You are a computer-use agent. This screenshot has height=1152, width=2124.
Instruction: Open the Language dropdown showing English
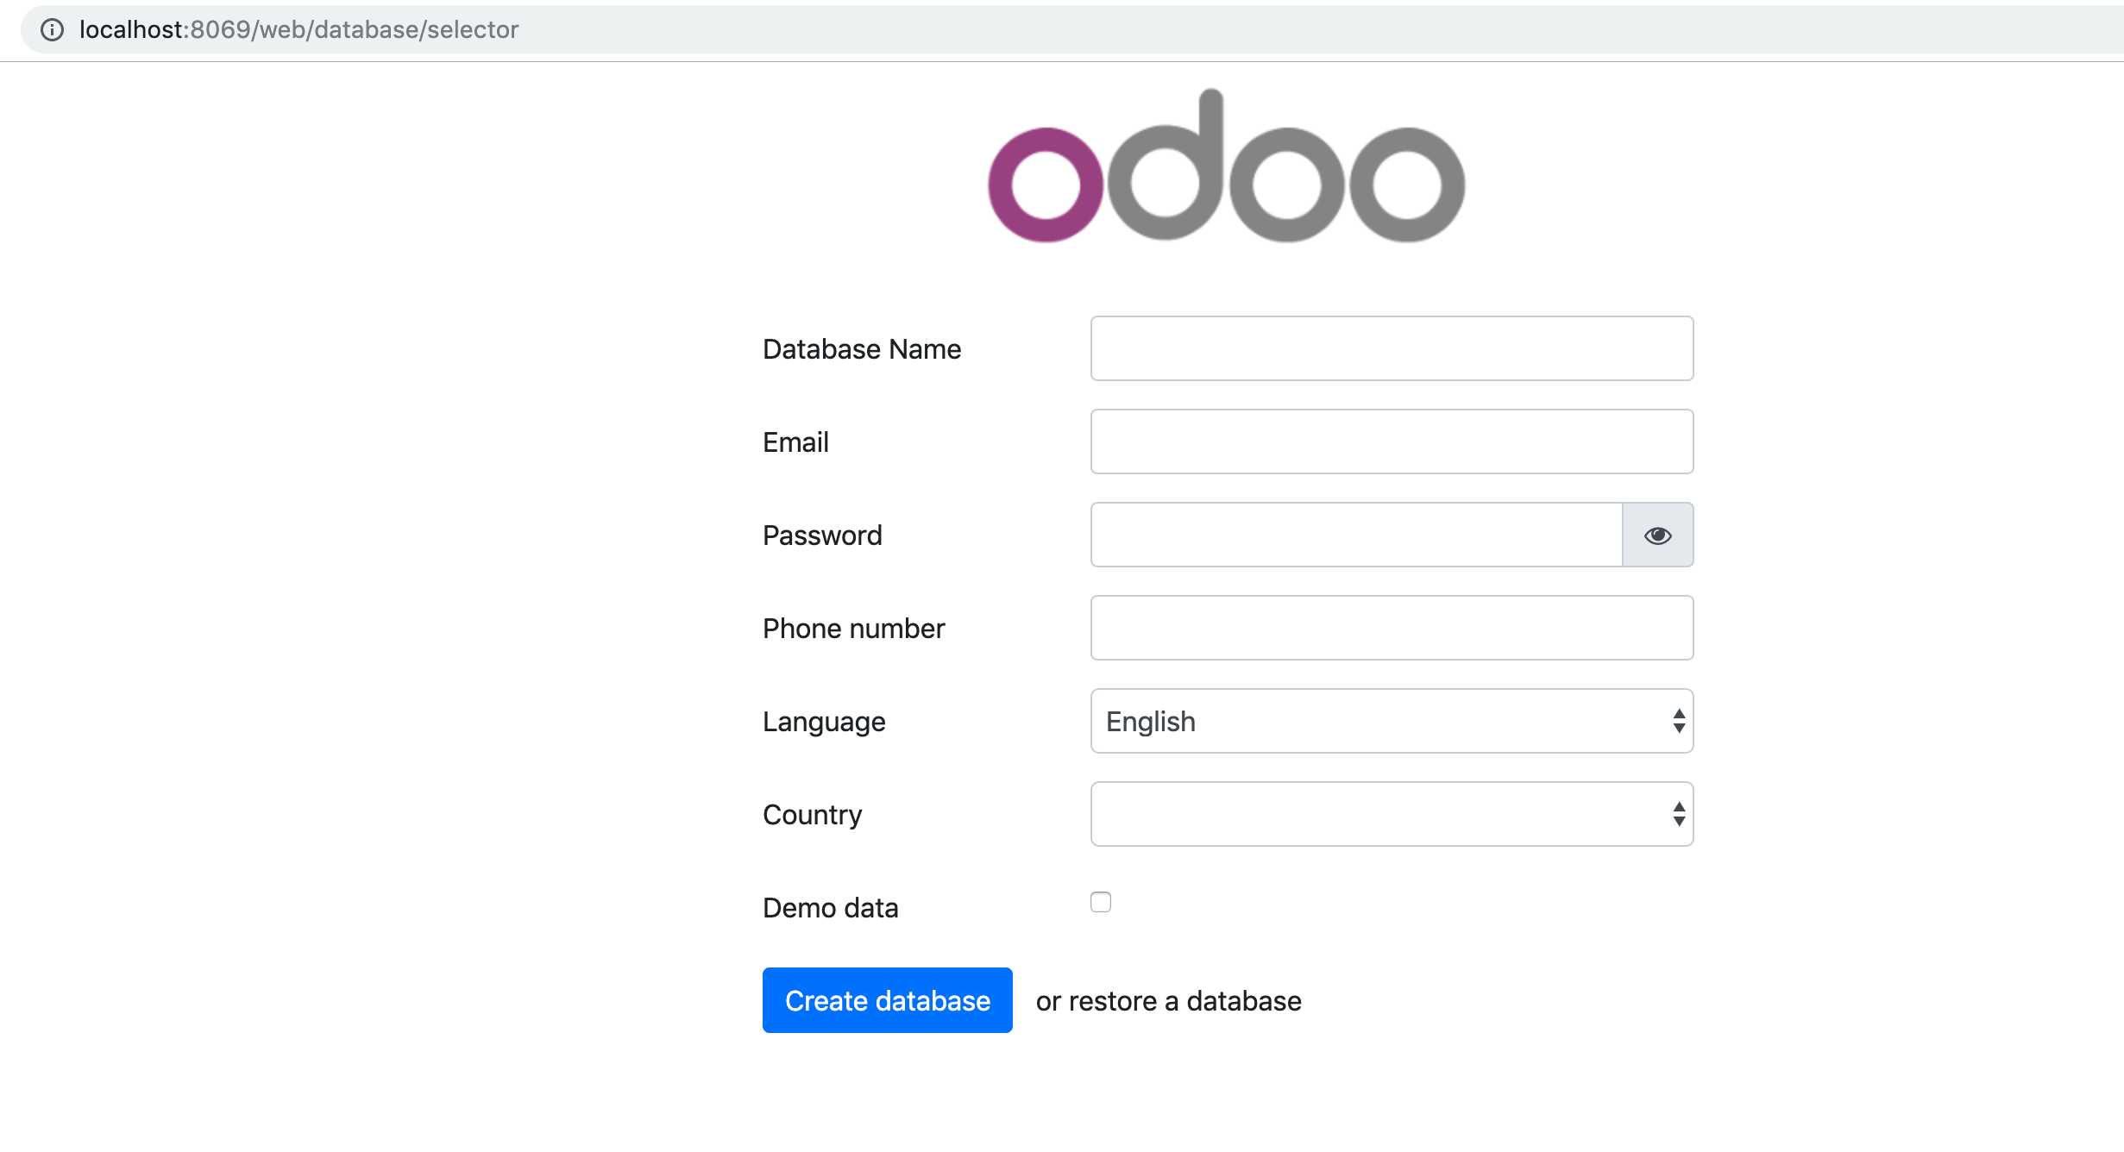pos(1392,721)
